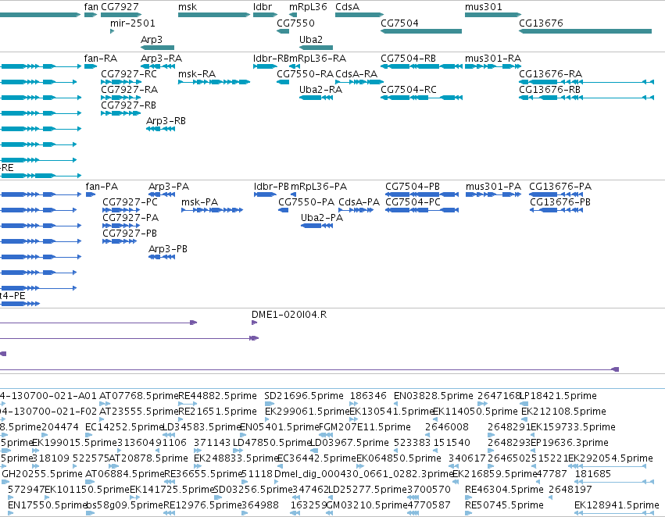Click the msk gene label
Screen dimensions: 665x517
point(188,7)
